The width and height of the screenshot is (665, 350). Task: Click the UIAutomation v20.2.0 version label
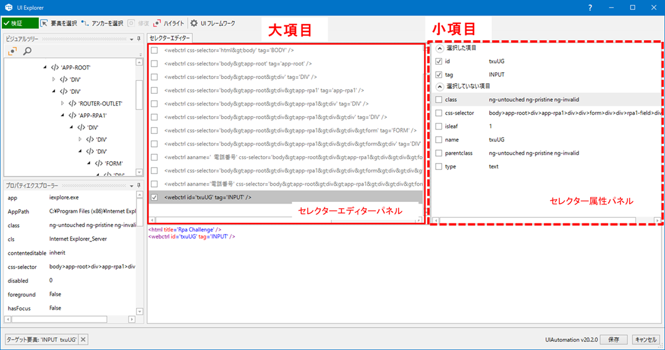coord(571,340)
